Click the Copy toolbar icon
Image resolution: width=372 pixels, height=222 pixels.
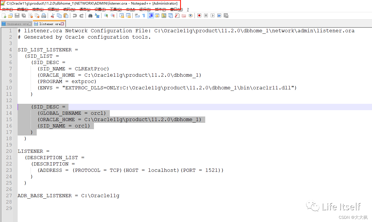pos(59,16)
